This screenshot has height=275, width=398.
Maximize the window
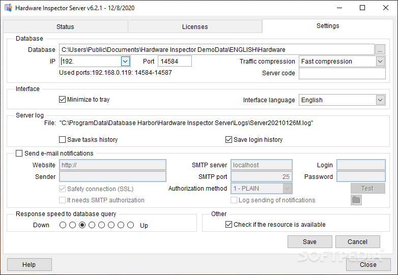362,8
